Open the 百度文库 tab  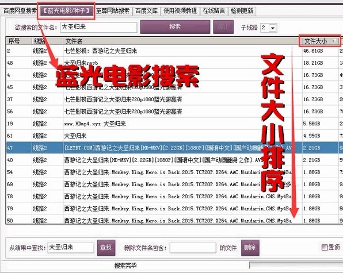pyautogui.click(x=147, y=11)
